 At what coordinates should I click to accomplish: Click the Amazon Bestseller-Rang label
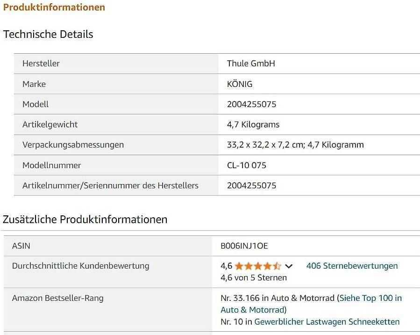coord(58,298)
